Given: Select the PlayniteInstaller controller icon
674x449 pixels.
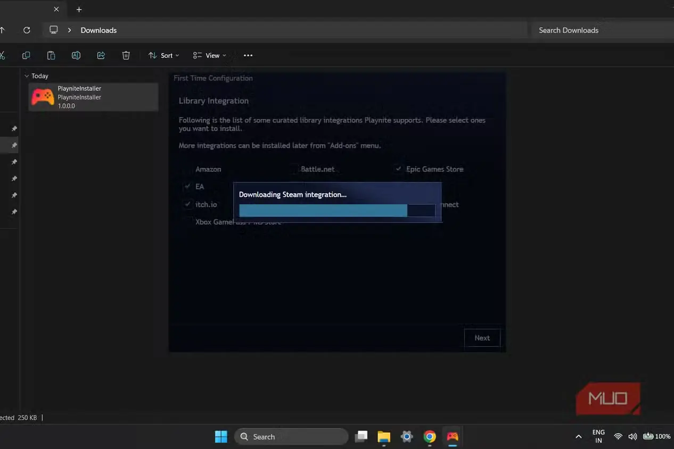Looking at the screenshot, I should [43, 97].
